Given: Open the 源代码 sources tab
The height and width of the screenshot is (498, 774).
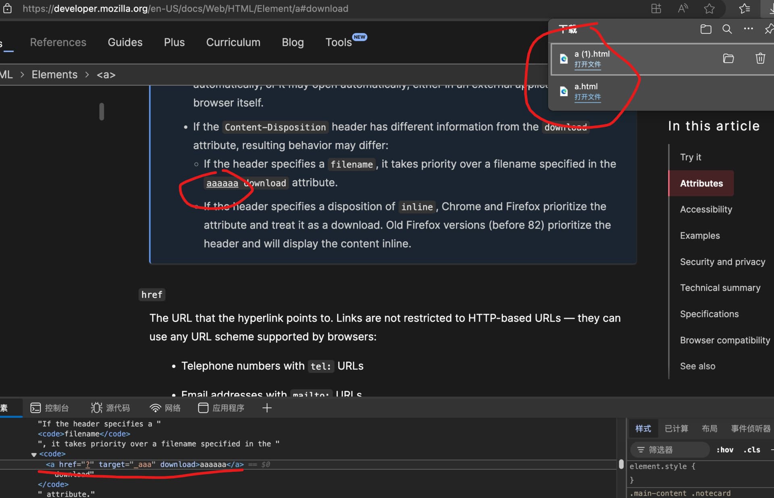Looking at the screenshot, I should pyautogui.click(x=110, y=408).
